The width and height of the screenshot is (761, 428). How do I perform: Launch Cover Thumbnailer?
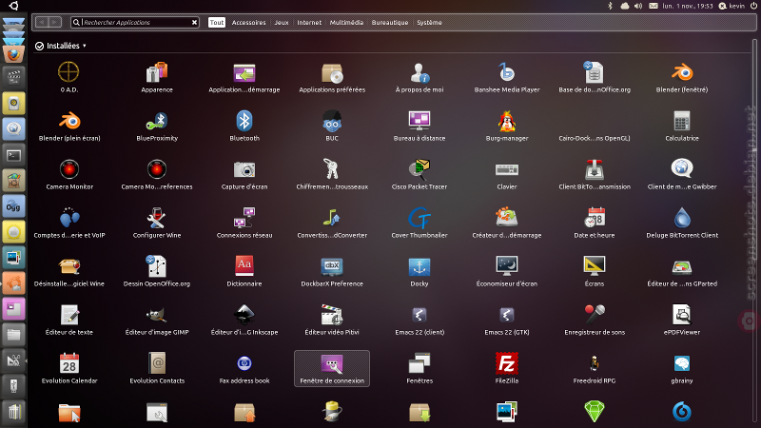(x=420, y=218)
